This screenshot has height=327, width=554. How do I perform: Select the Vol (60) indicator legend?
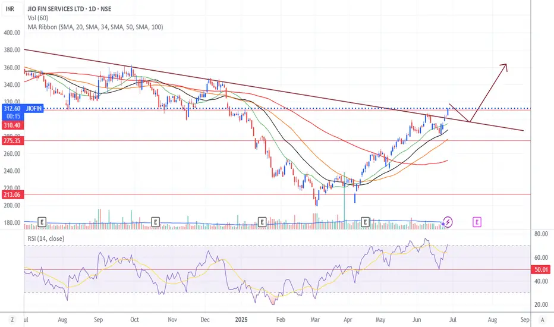tap(38, 18)
